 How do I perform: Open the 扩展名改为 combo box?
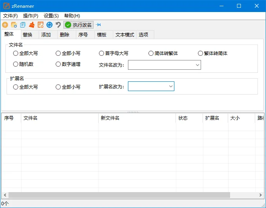(171, 86)
